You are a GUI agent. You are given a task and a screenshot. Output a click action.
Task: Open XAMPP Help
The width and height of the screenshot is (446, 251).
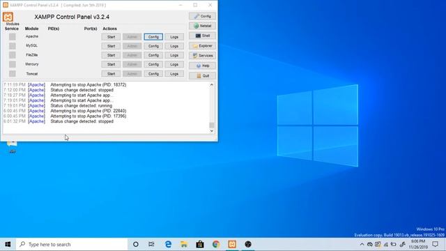(x=202, y=66)
